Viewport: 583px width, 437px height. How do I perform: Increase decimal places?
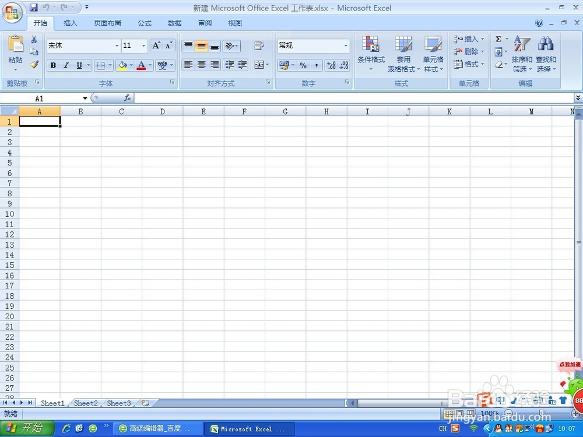pyautogui.click(x=331, y=65)
